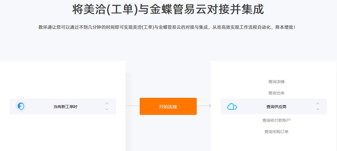Choose the 查询收付款账户 action option
The height and width of the screenshot is (151, 337).
276,120
